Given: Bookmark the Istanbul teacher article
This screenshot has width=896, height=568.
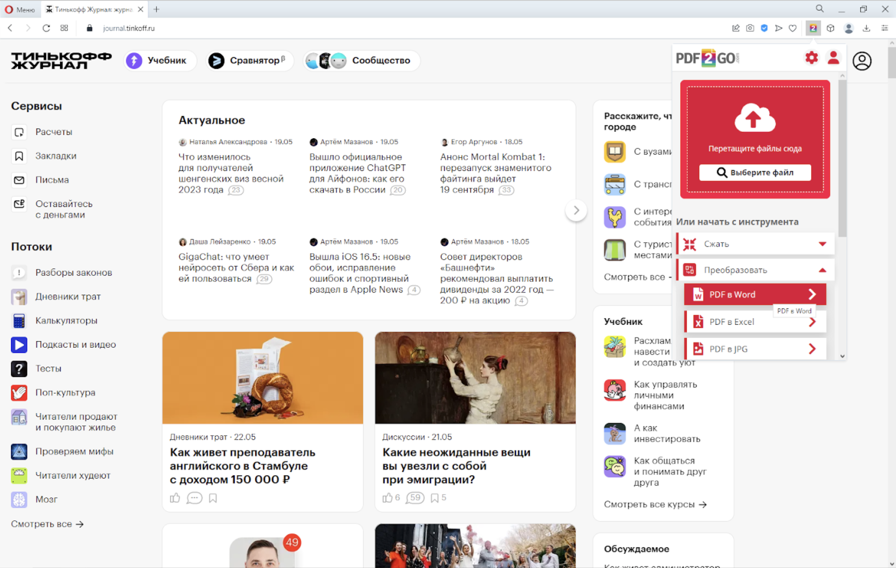Looking at the screenshot, I should [x=213, y=498].
